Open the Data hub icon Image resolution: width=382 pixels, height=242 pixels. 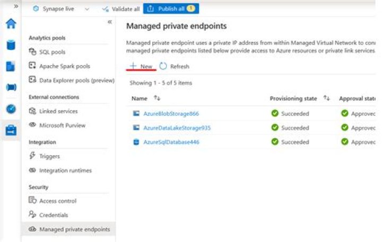11,45
